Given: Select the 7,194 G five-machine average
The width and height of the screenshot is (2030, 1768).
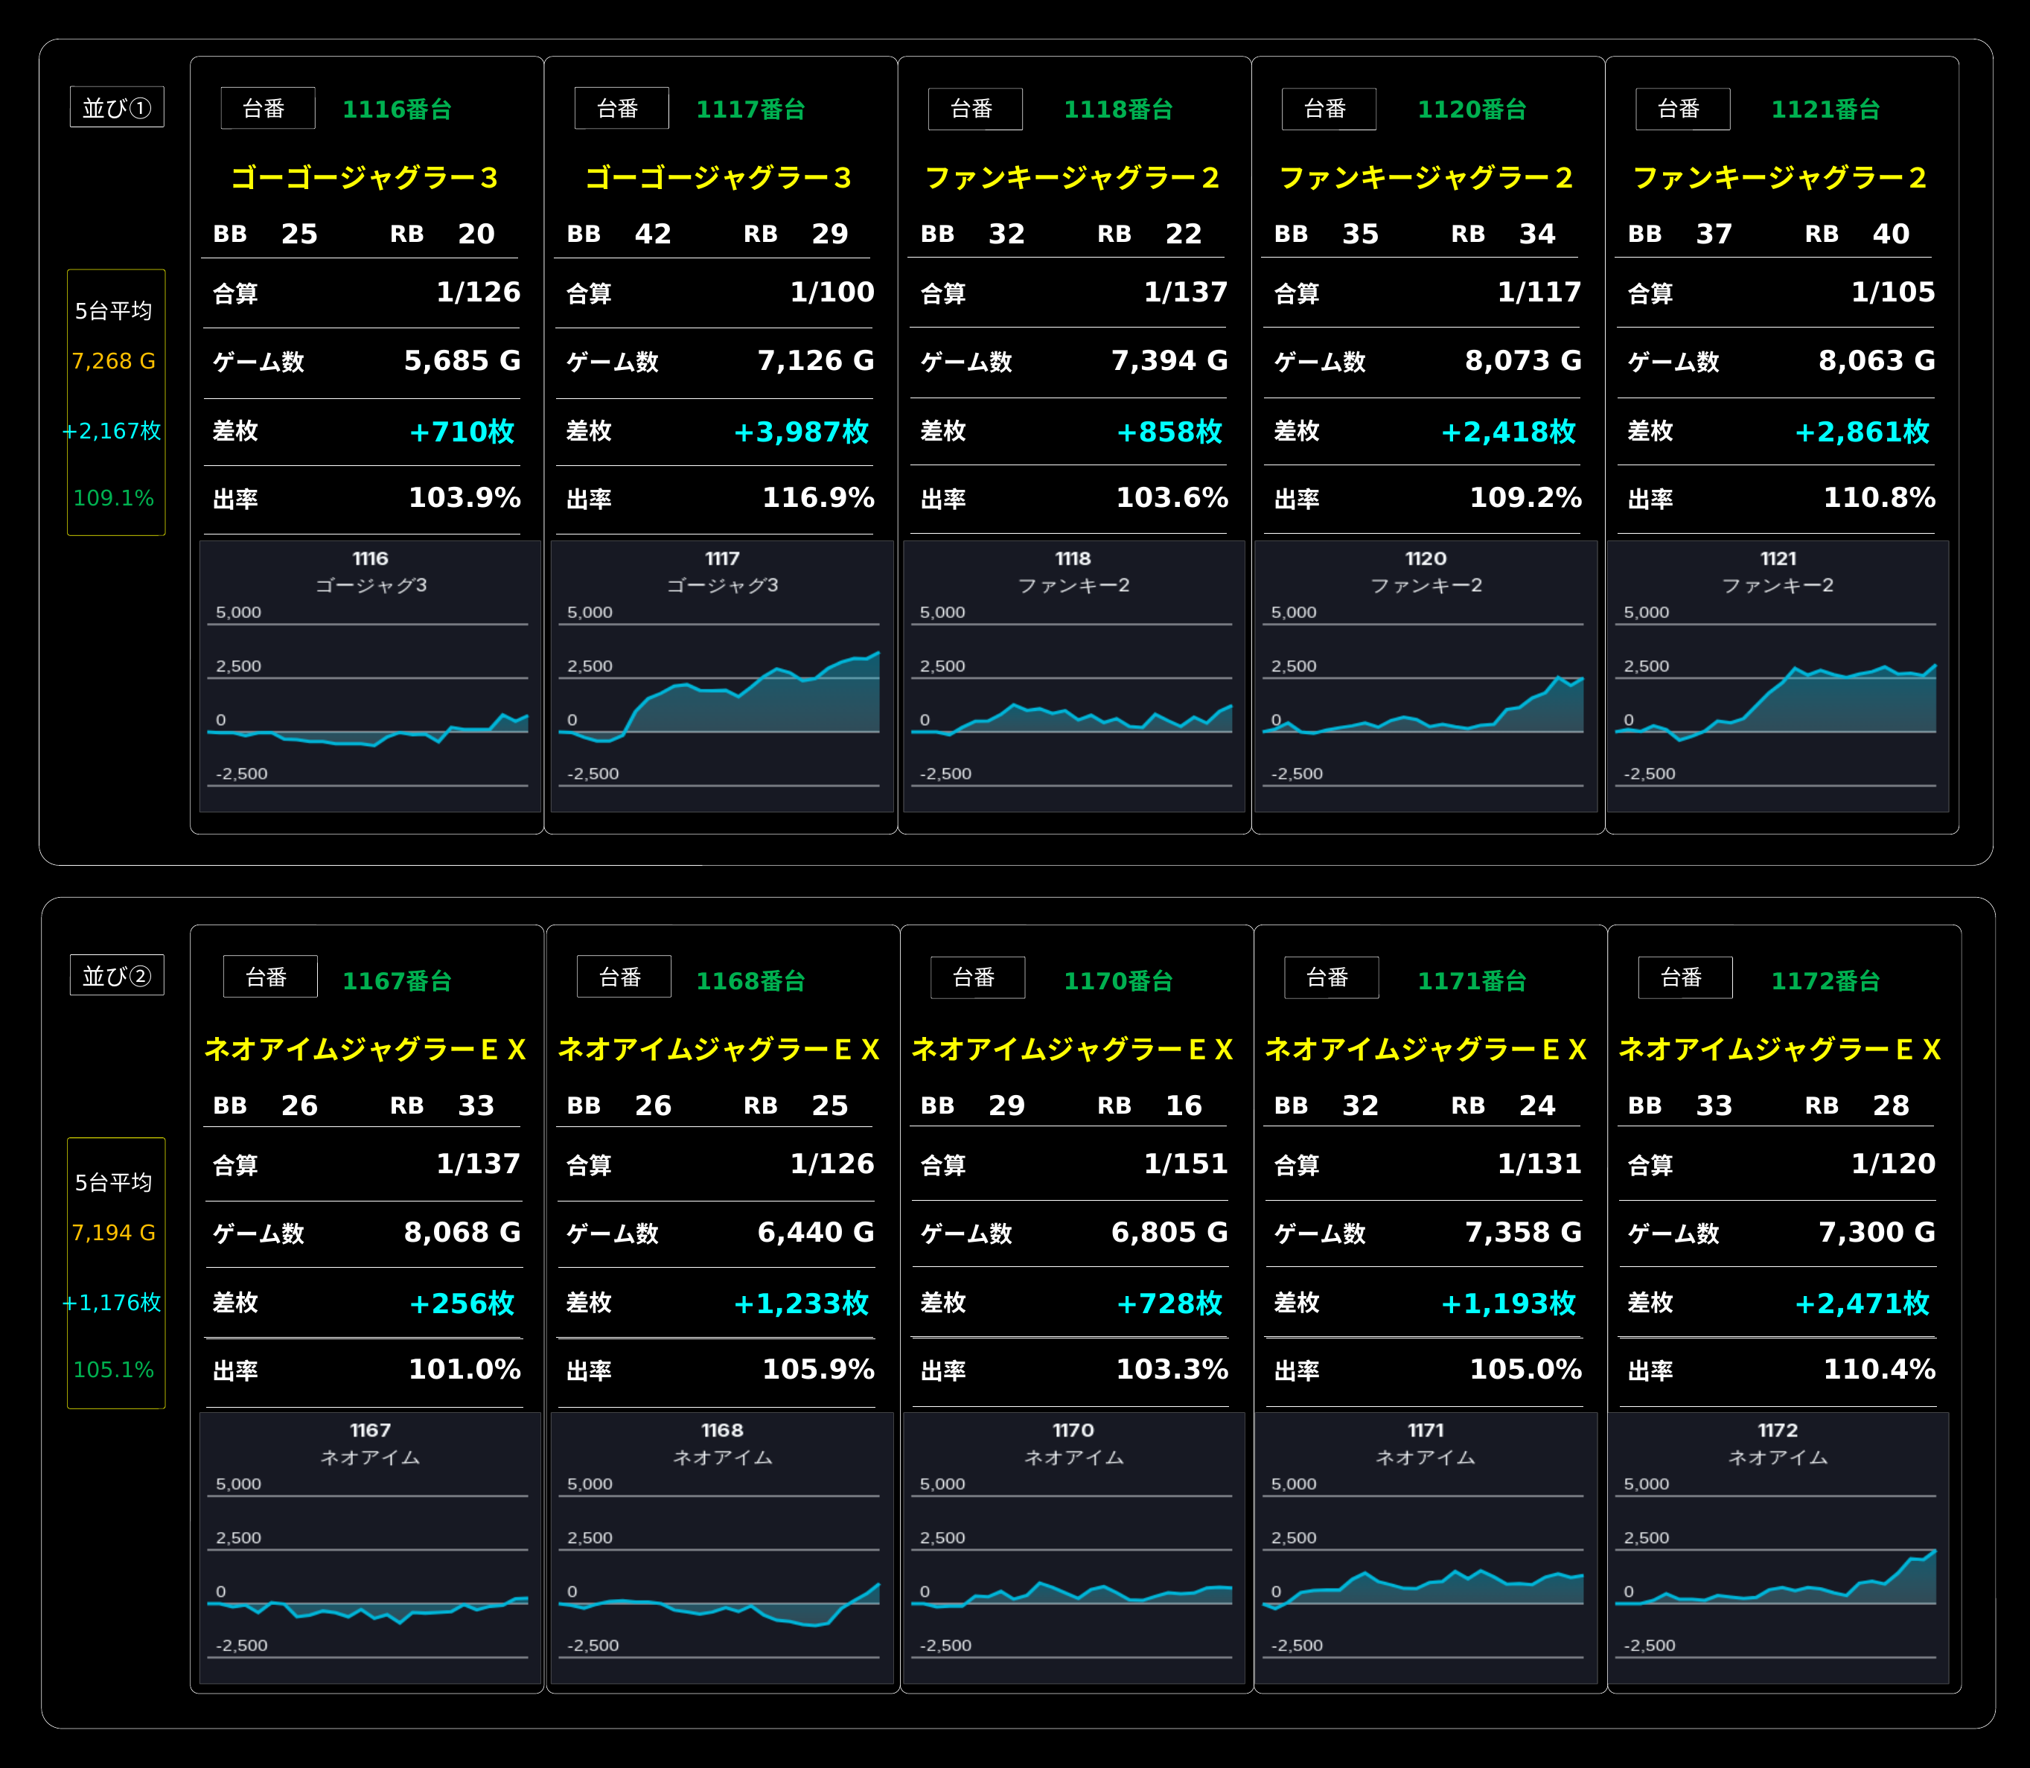Looking at the screenshot, I should pos(113,1232).
